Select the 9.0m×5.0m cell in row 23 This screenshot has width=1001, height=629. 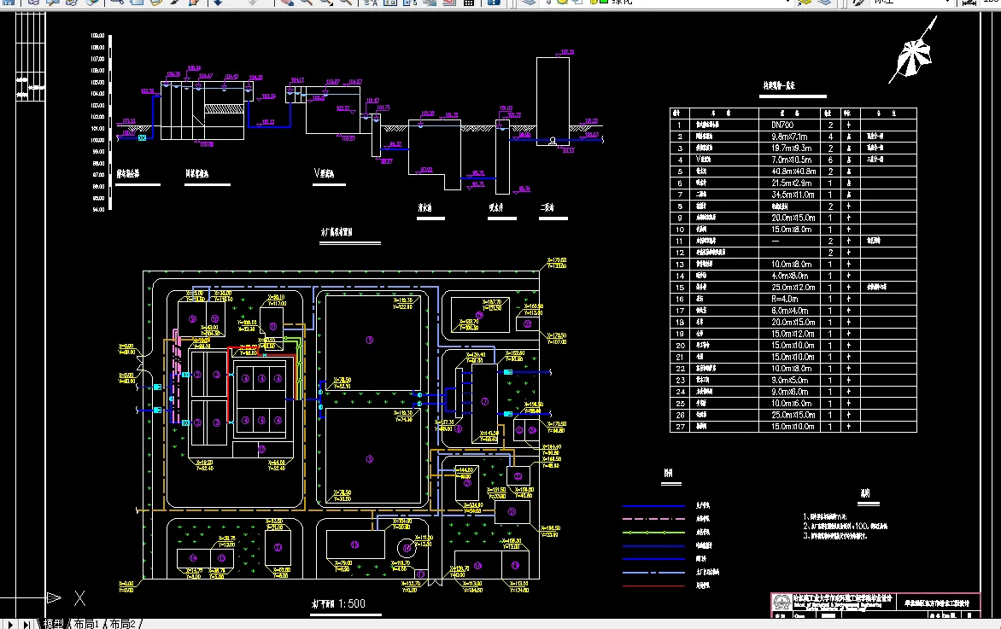[790, 380]
